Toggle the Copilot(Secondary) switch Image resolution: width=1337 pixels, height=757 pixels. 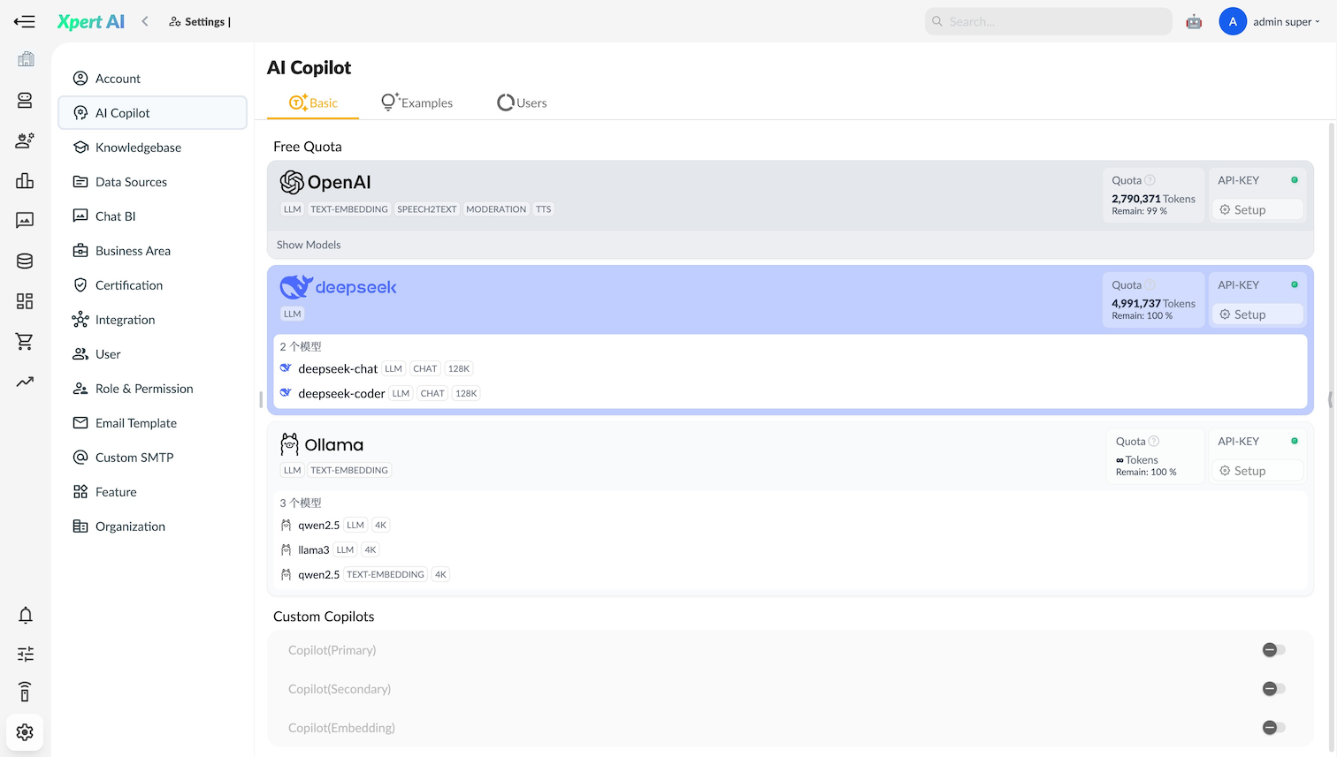[x=1273, y=689]
